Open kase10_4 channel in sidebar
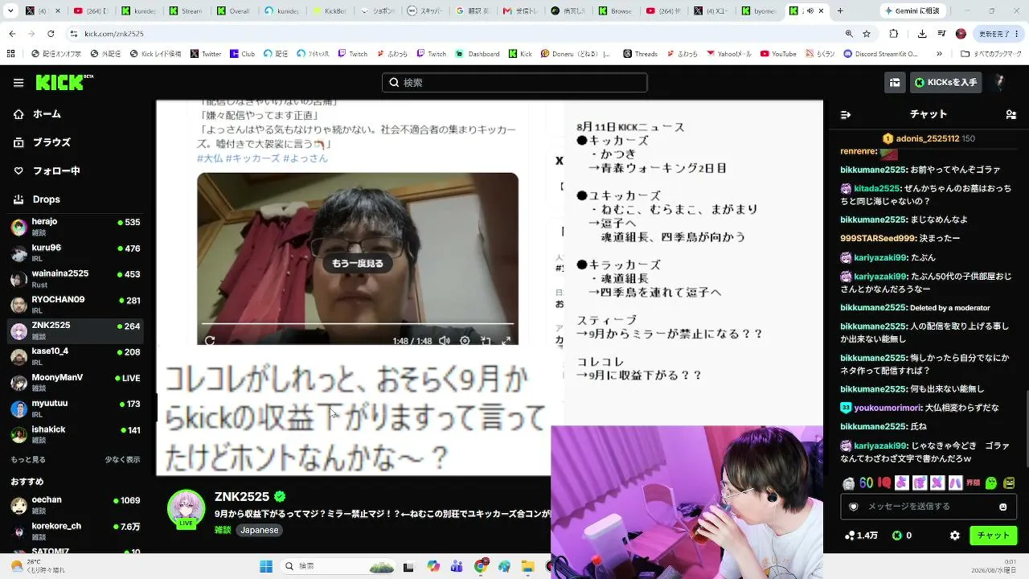Image resolution: width=1029 pixels, height=579 pixels. click(x=76, y=356)
